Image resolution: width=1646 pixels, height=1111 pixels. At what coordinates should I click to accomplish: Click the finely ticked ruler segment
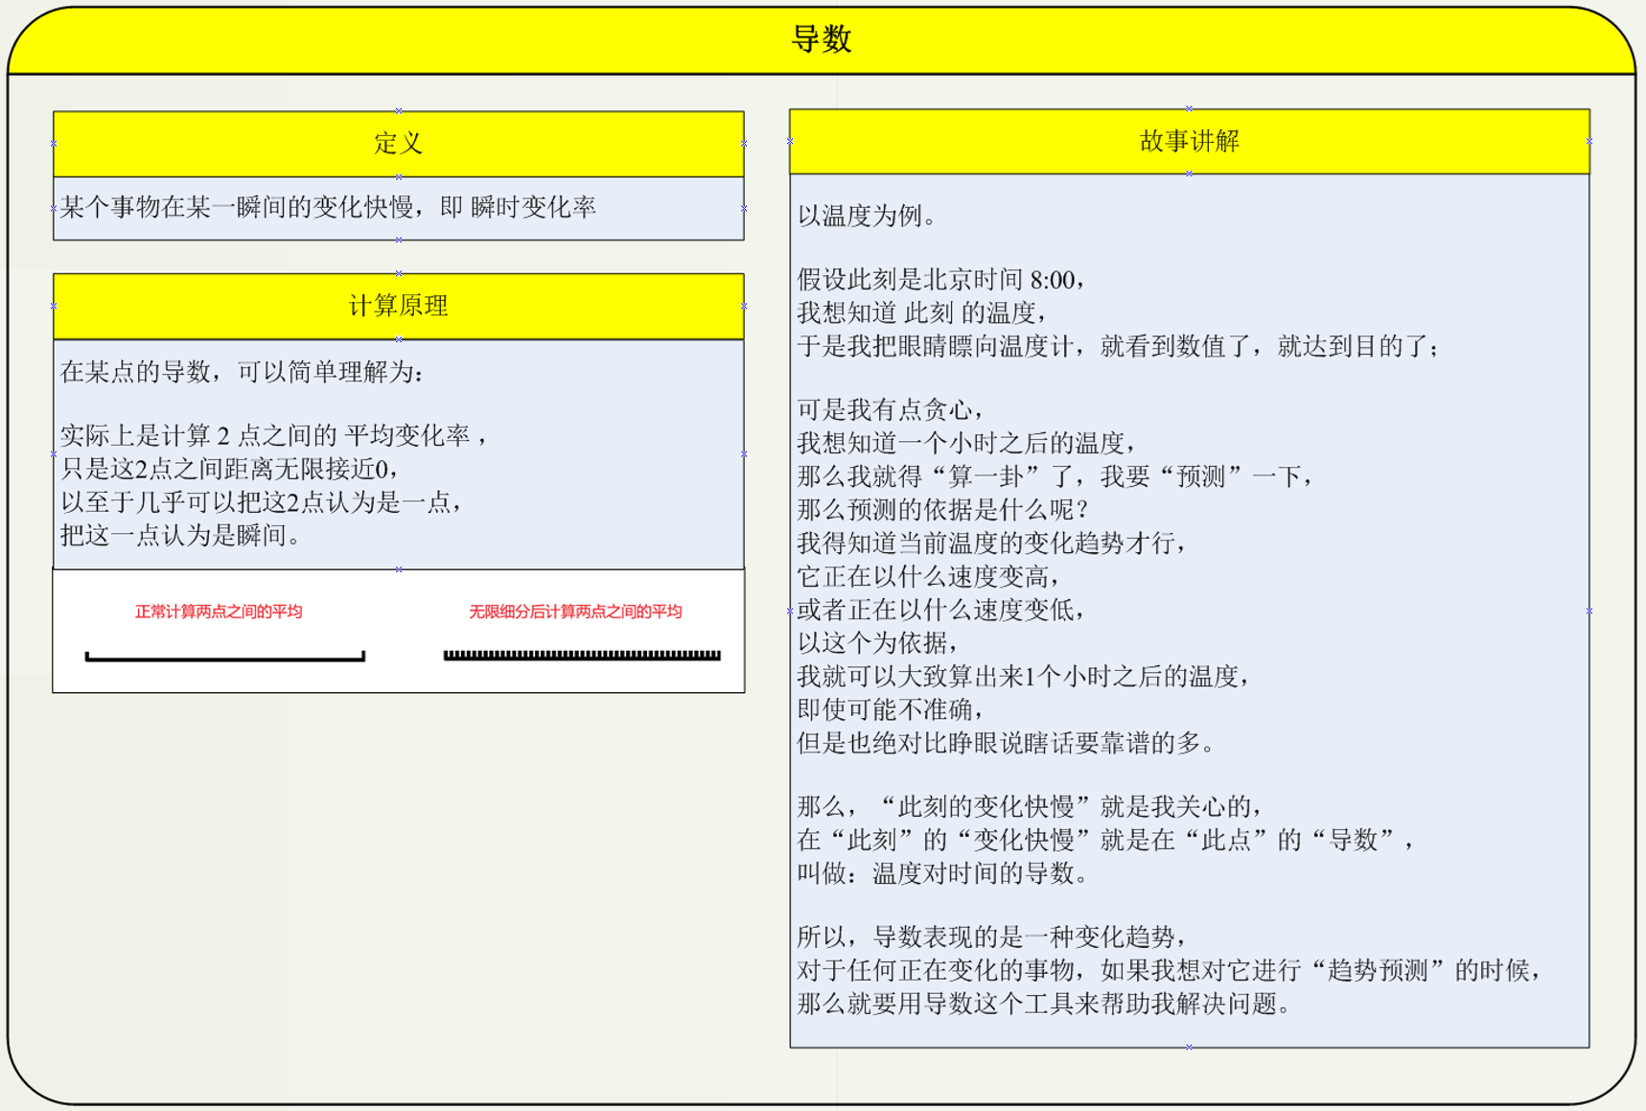point(582,656)
